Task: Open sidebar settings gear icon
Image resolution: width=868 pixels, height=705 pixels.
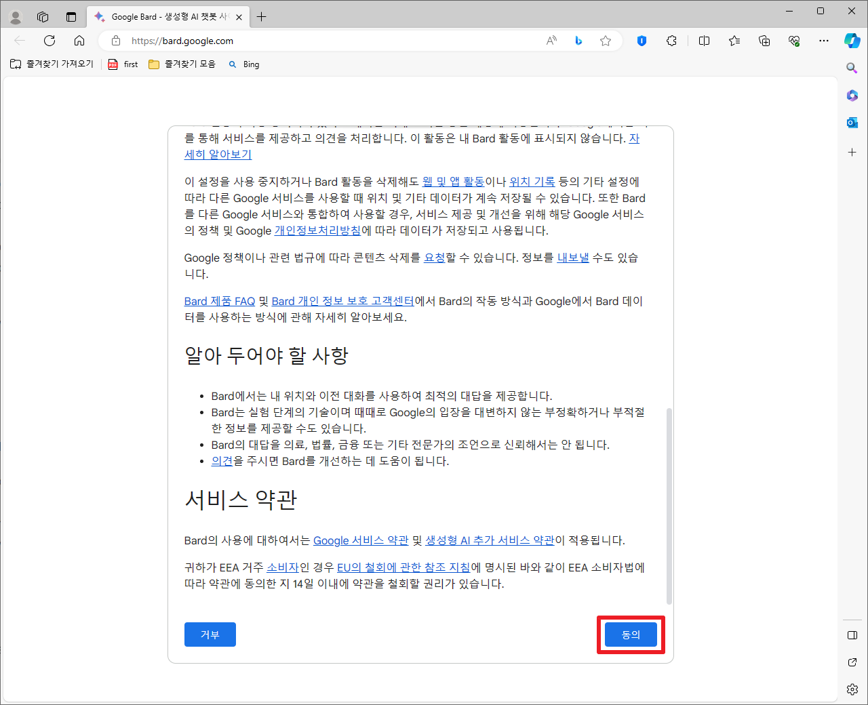Action: click(852, 689)
